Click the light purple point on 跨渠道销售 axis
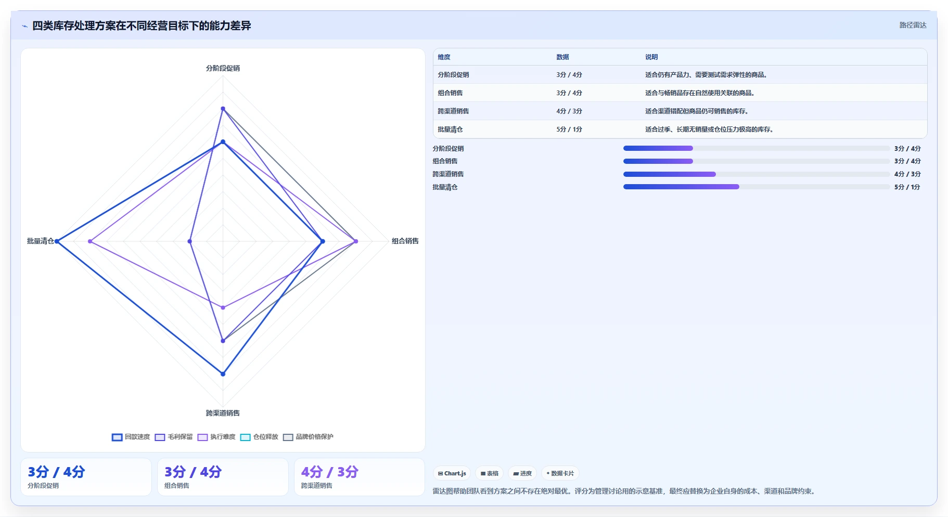The height and width of the screenshot is (517, 948). (x=223, y=307)
